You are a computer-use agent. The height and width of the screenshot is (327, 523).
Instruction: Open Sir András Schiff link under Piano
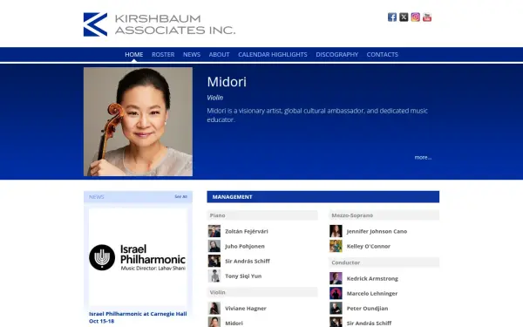pos(248,262)
